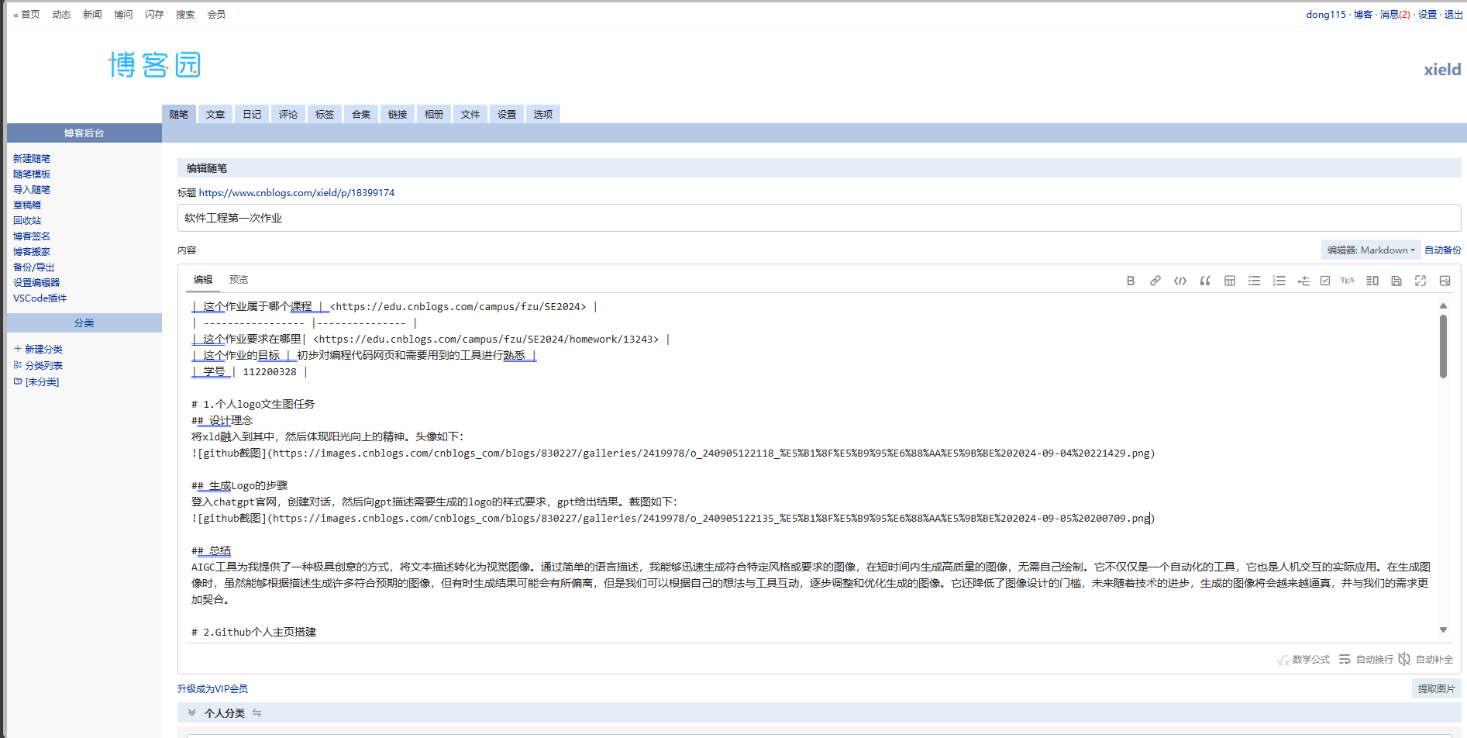Toggle 自动补全 autocomplete option
This screenshot has width=1467, height=738.
[x=1426, y=660]
